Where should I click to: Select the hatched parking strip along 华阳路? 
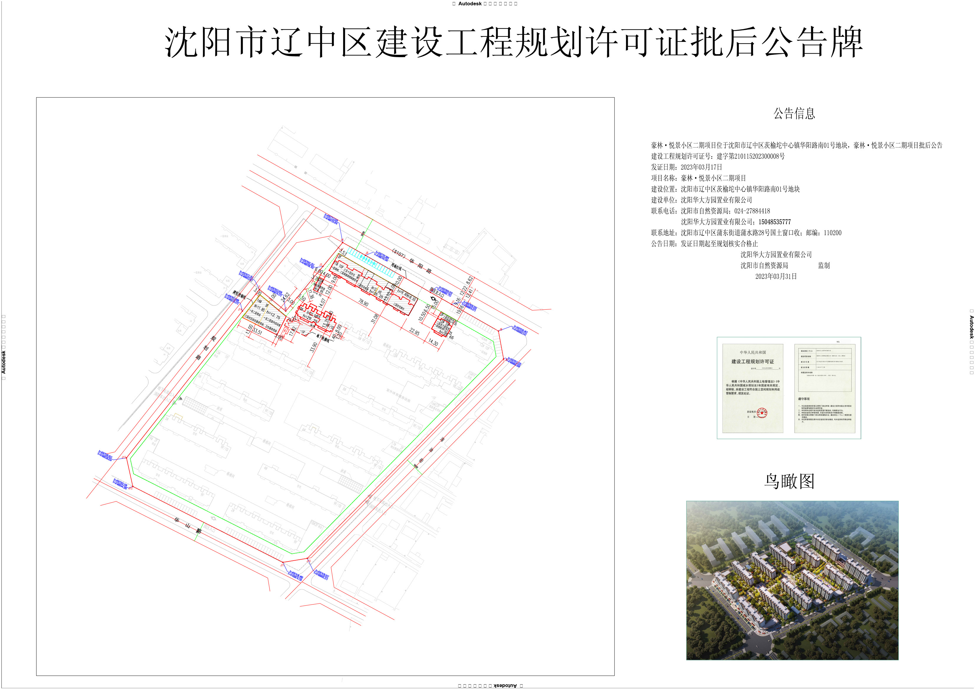pyautogui.click(x=374, y=265)
